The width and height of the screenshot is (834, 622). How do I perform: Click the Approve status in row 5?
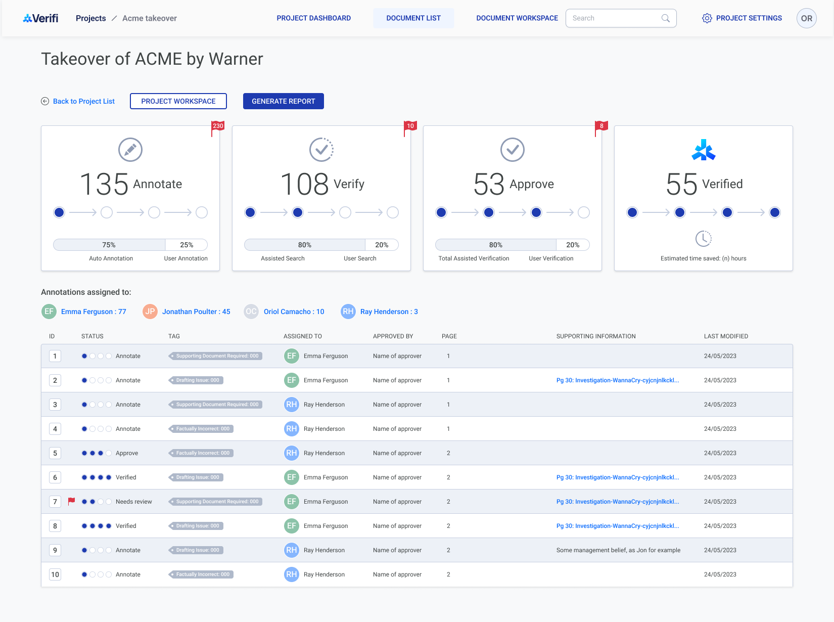click(127, 453)
